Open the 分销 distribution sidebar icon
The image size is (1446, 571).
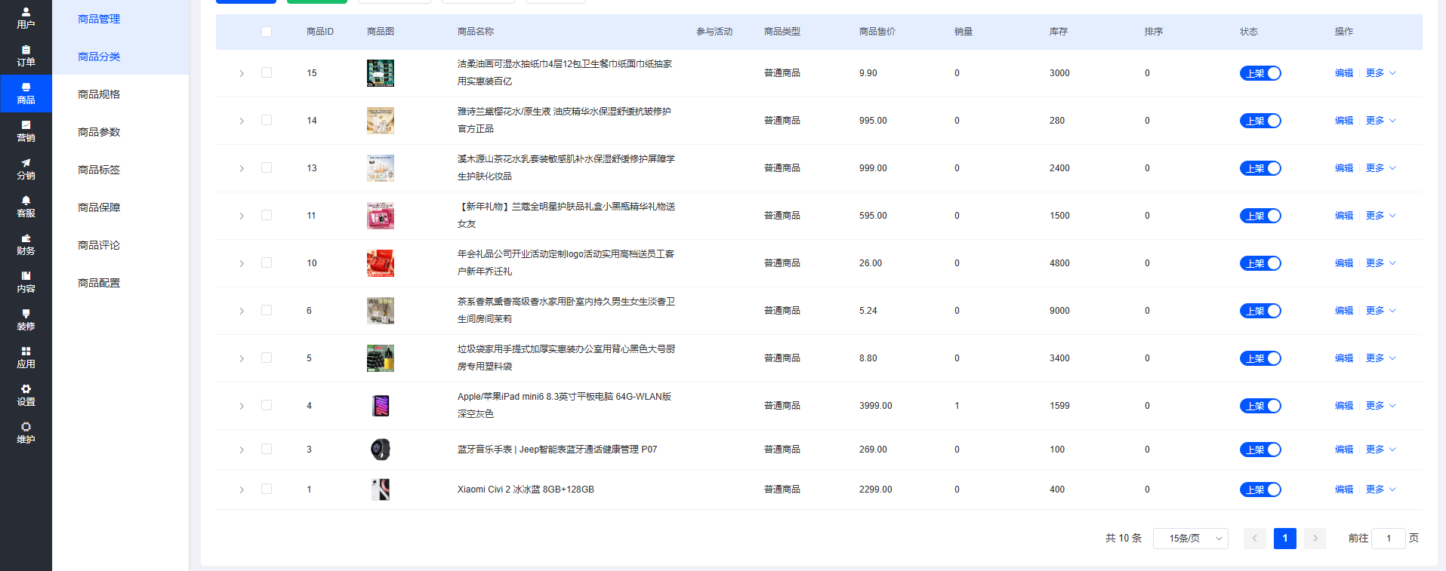(x=26, y=169)
